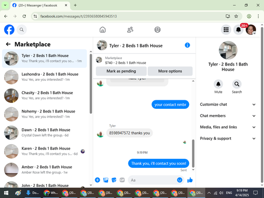The height and width of the screenshot is (198, 264).
Task: Go back using the Marketplace back arrow
Action: [x=8, y=44]
